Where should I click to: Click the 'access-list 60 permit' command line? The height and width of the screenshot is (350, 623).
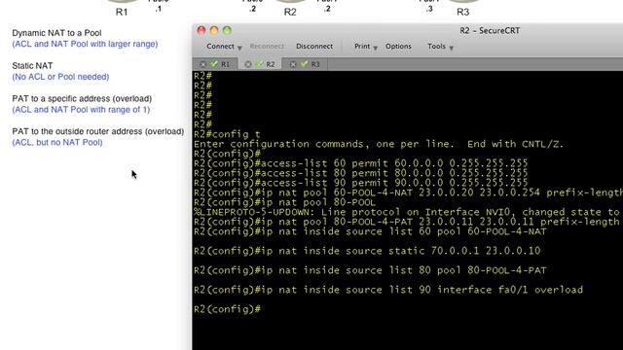(x=361, y=163)
